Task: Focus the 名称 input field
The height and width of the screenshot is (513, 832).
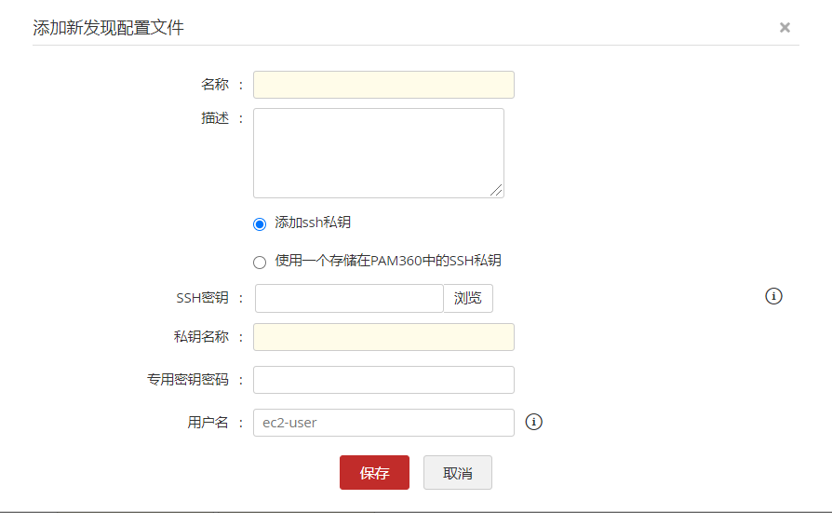Action: click(x=383, y=85)
